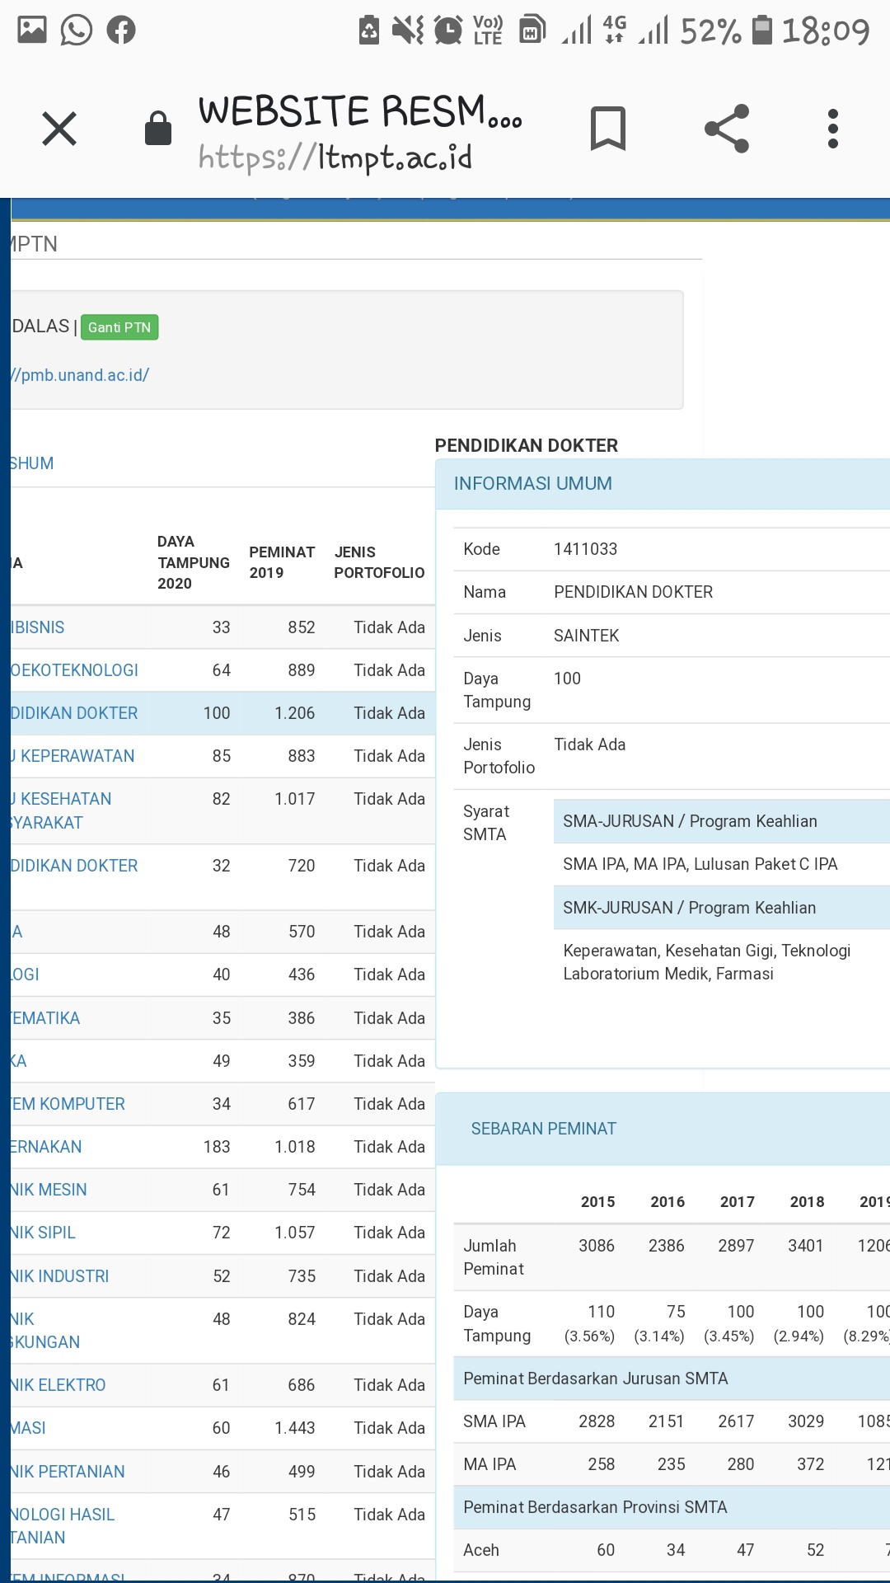
Task: Tap the battery status icon
Action: (x=763, y=31)
